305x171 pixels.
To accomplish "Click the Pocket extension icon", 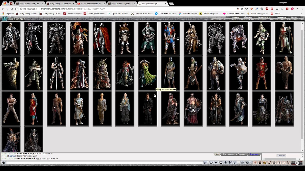I will (x=277, y=9).
